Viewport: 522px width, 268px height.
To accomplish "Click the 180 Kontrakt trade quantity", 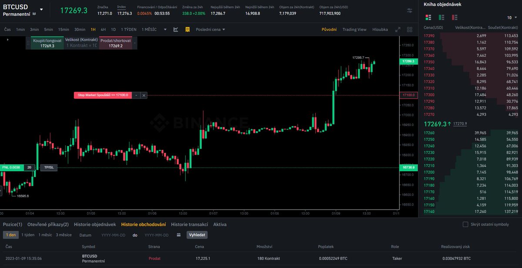I will tap(268, 258).
